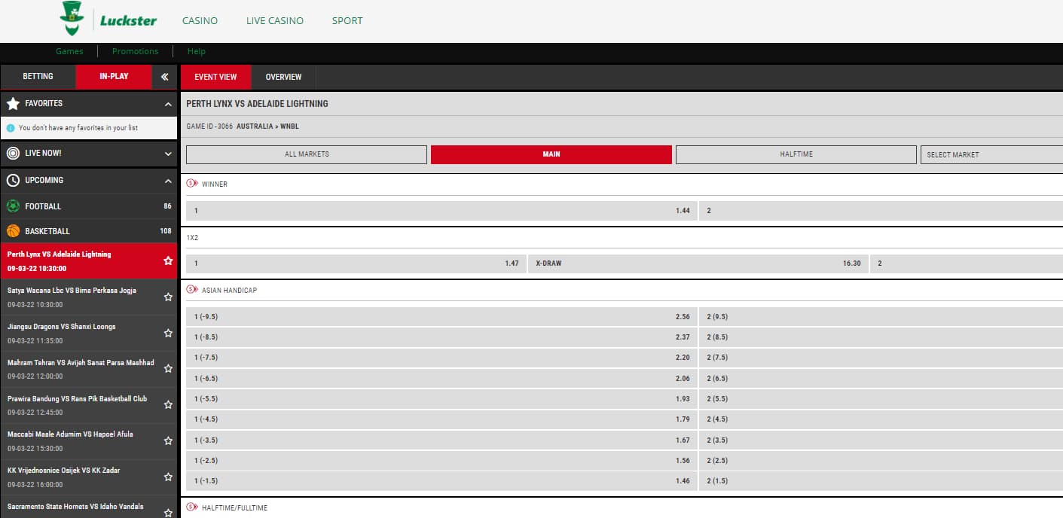Viewport: 1063px width, 518px height.
Task: Open the Promotions link
Action: 135,51
